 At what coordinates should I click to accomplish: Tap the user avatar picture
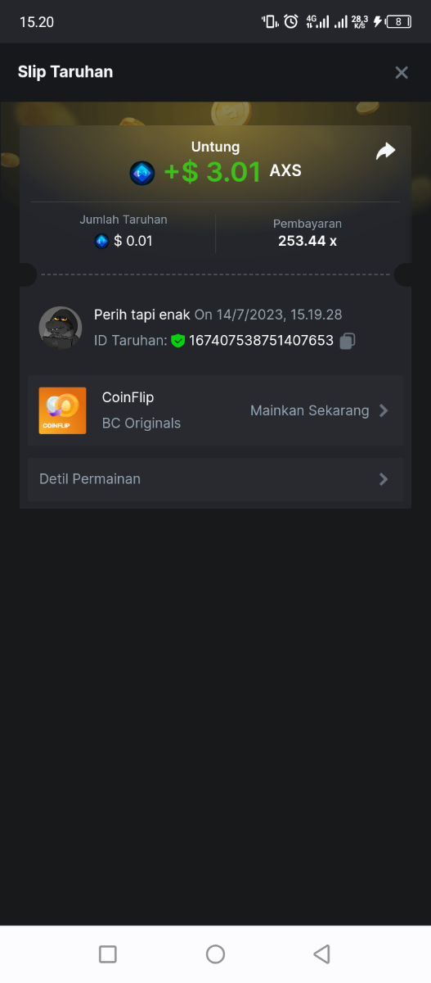(x=61, y=328)
